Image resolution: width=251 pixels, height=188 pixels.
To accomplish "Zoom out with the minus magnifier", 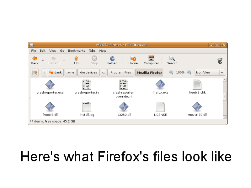I will click(171, 73).
